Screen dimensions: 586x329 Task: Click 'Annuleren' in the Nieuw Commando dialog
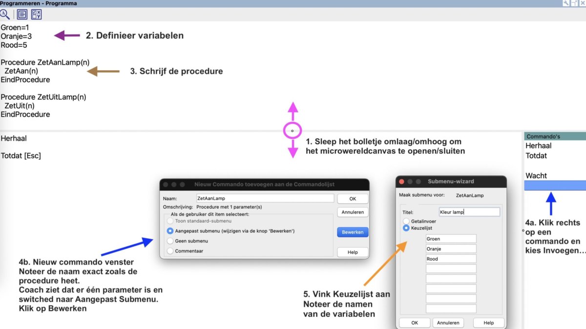click(x=353, y=212)
